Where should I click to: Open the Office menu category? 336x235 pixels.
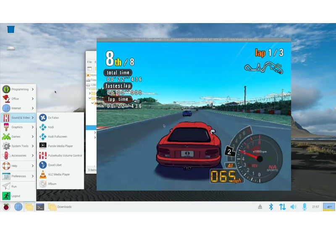pyautogui.click(x=18, y=99)
